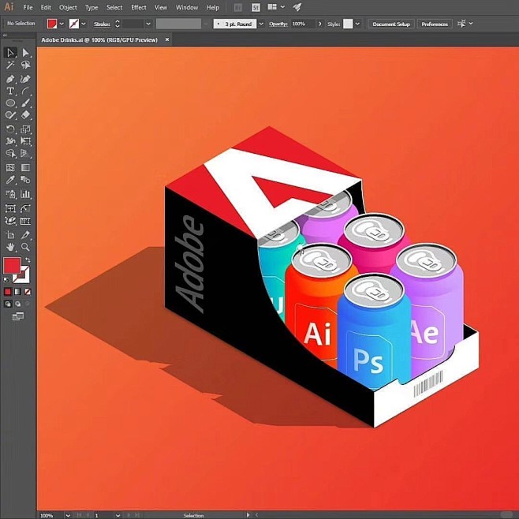Expand the opacity slider arrow
Screen dimensions: 519x519
click(319, 24)
